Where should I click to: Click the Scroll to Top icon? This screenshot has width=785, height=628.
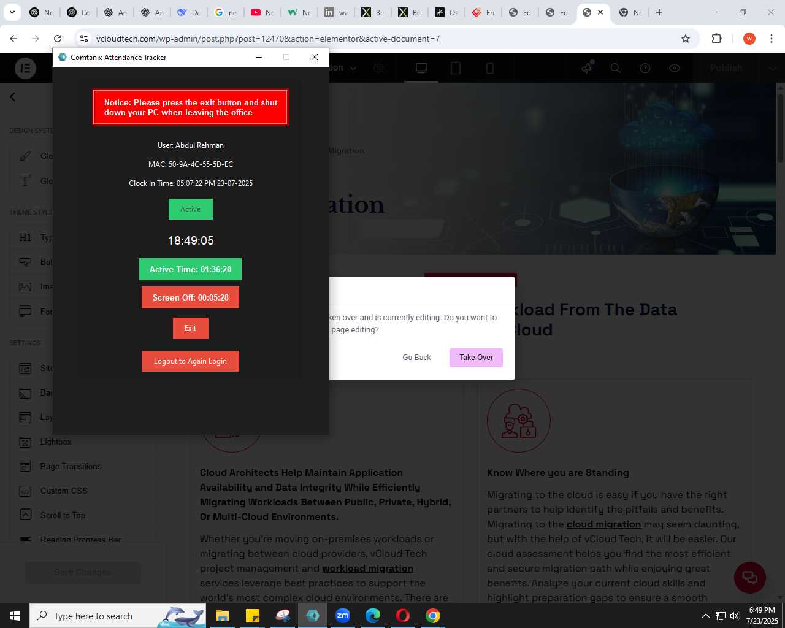(25, 515)
